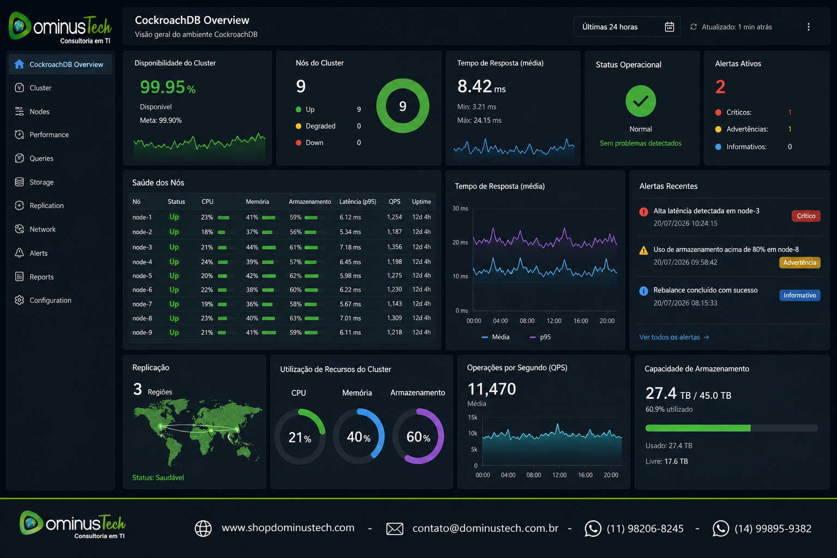Viewport: 837px width, 558px height.
Task: Click the CPU 21% gauge ring
Action: pyautogui.click(x=300, y=436)
